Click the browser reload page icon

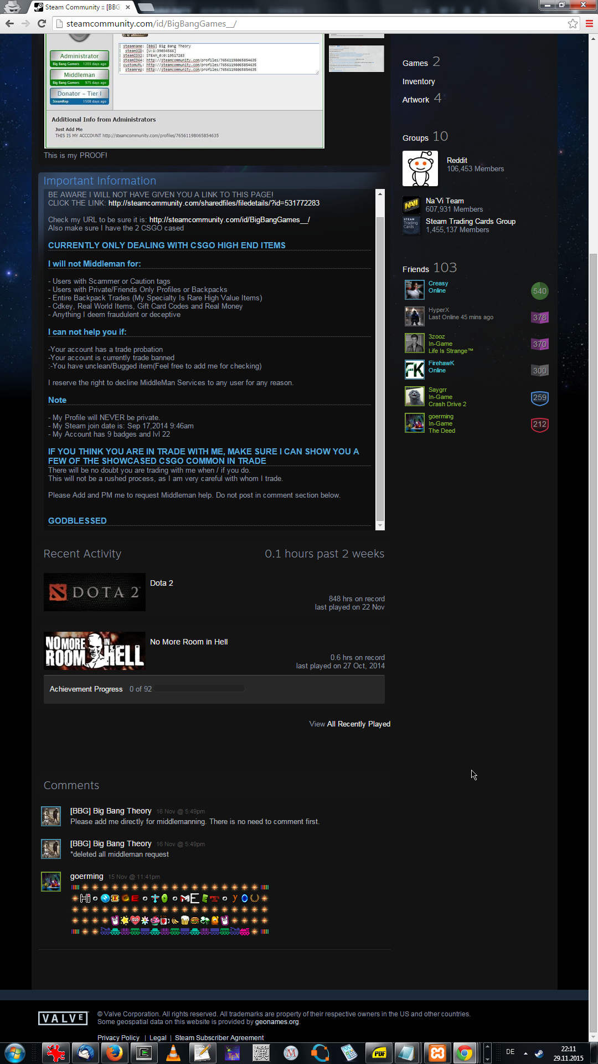coord(42,23)
